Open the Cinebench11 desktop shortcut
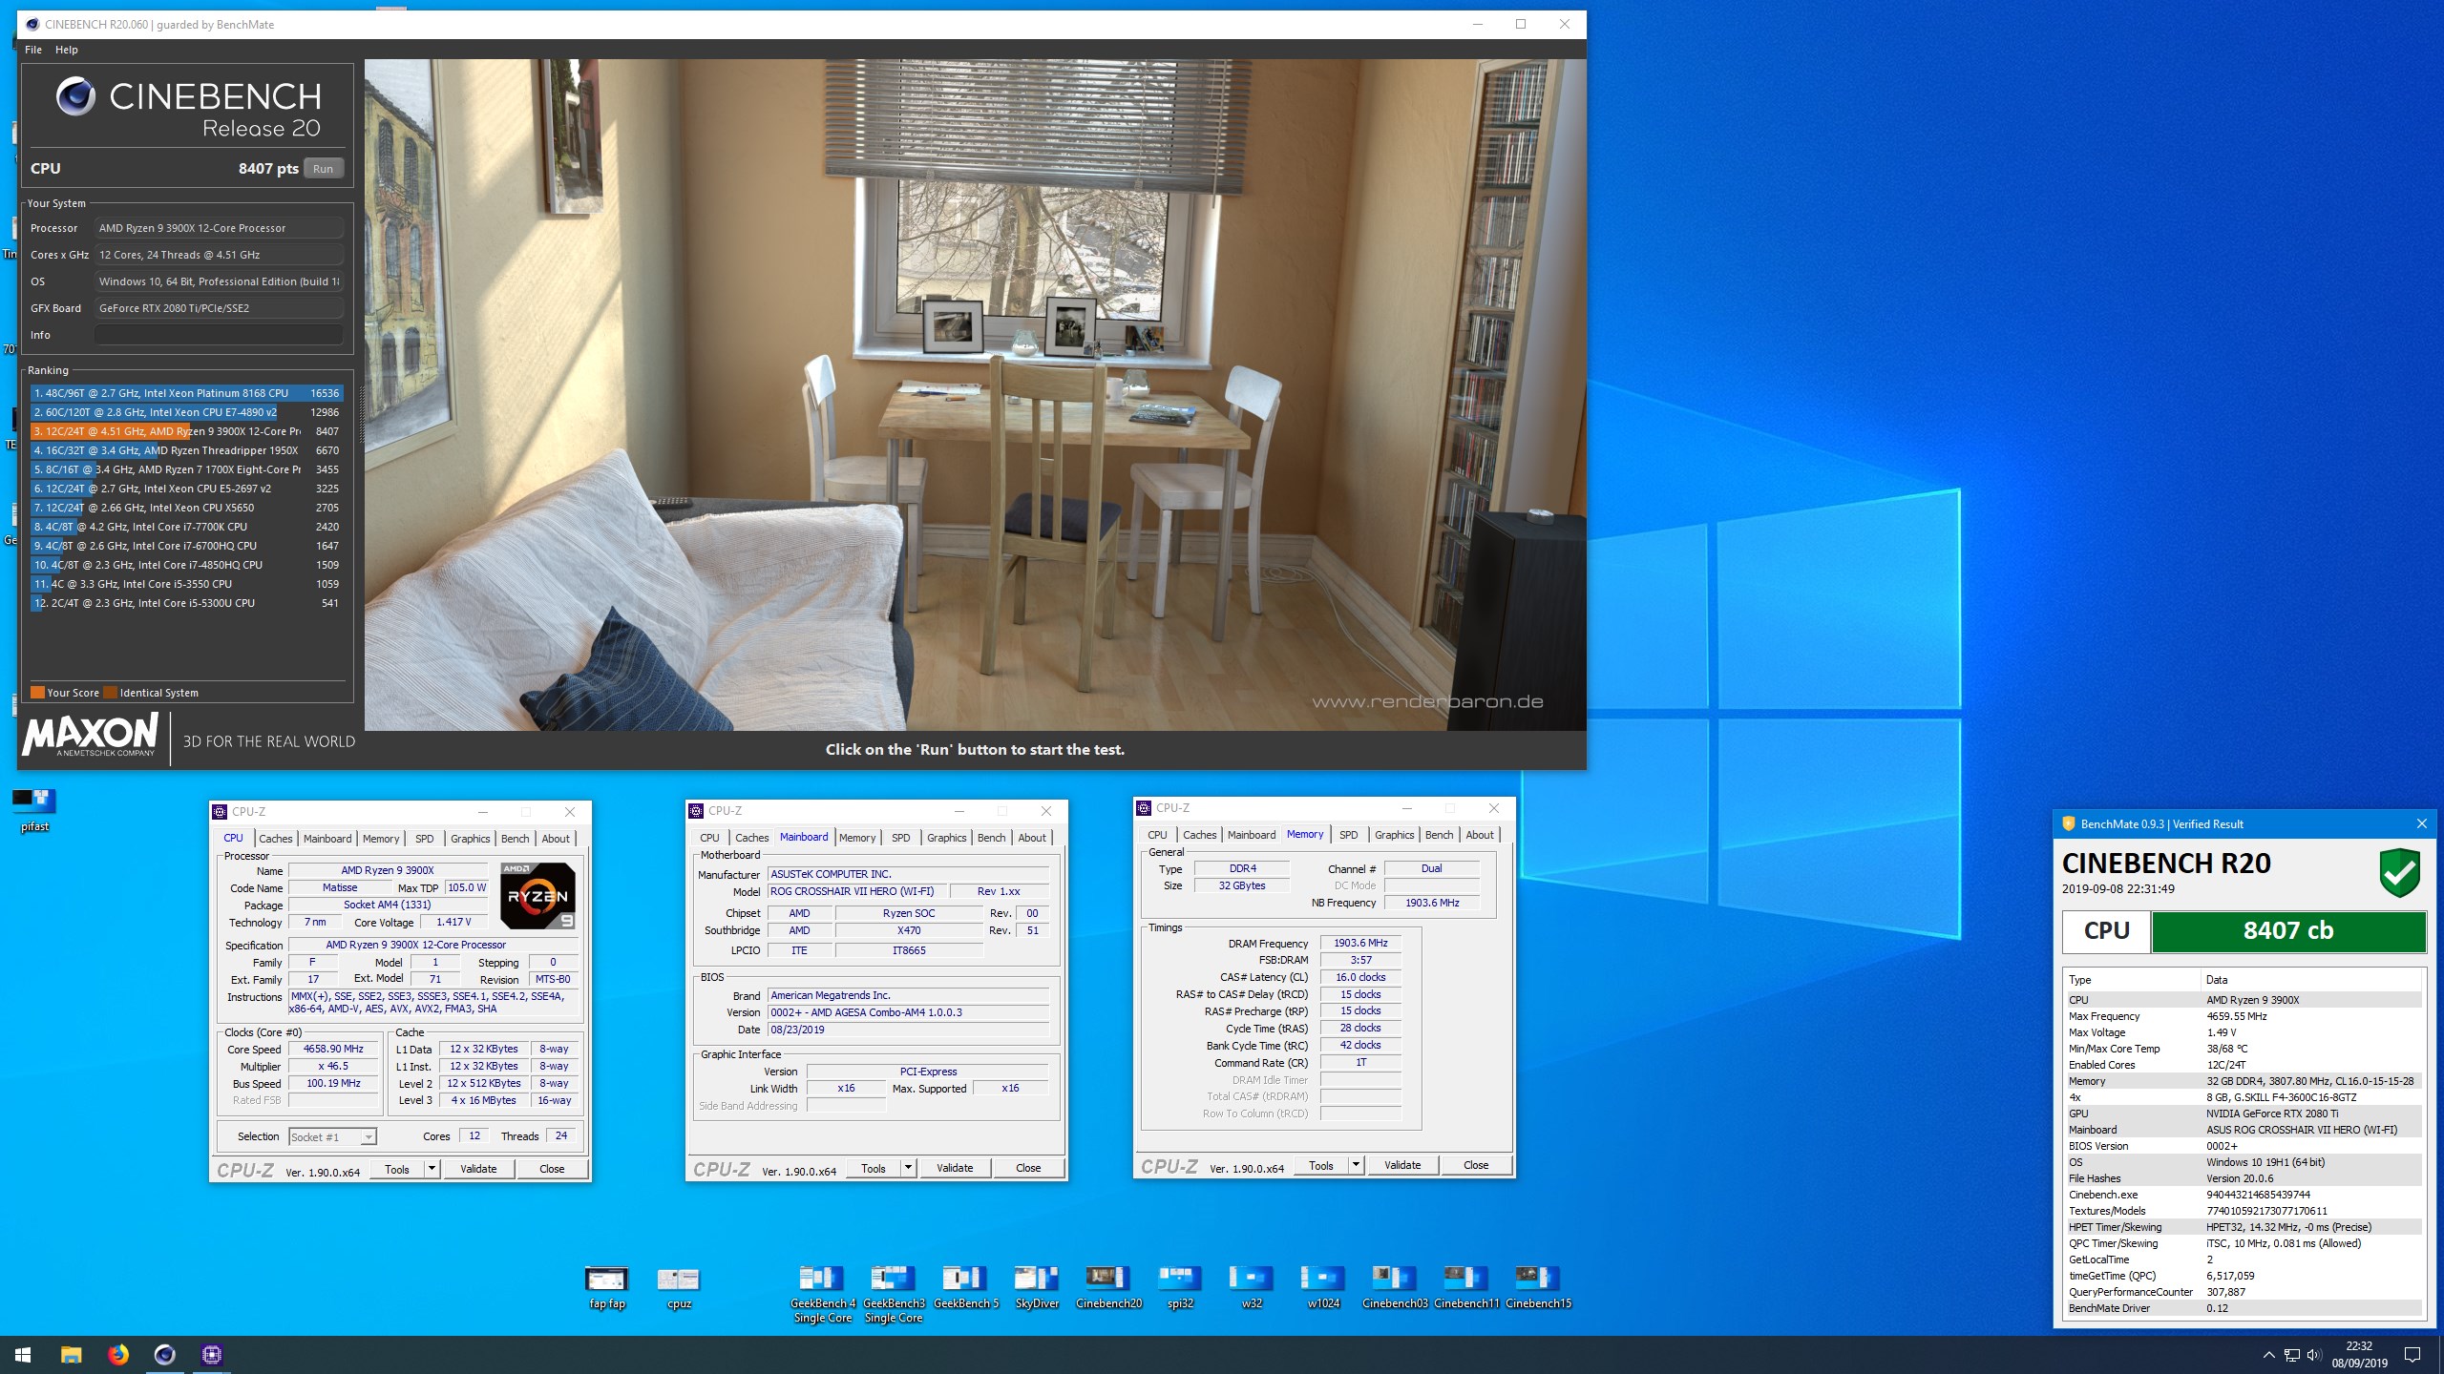Viewport: 2444px width, 1374px height. 1466,1287
